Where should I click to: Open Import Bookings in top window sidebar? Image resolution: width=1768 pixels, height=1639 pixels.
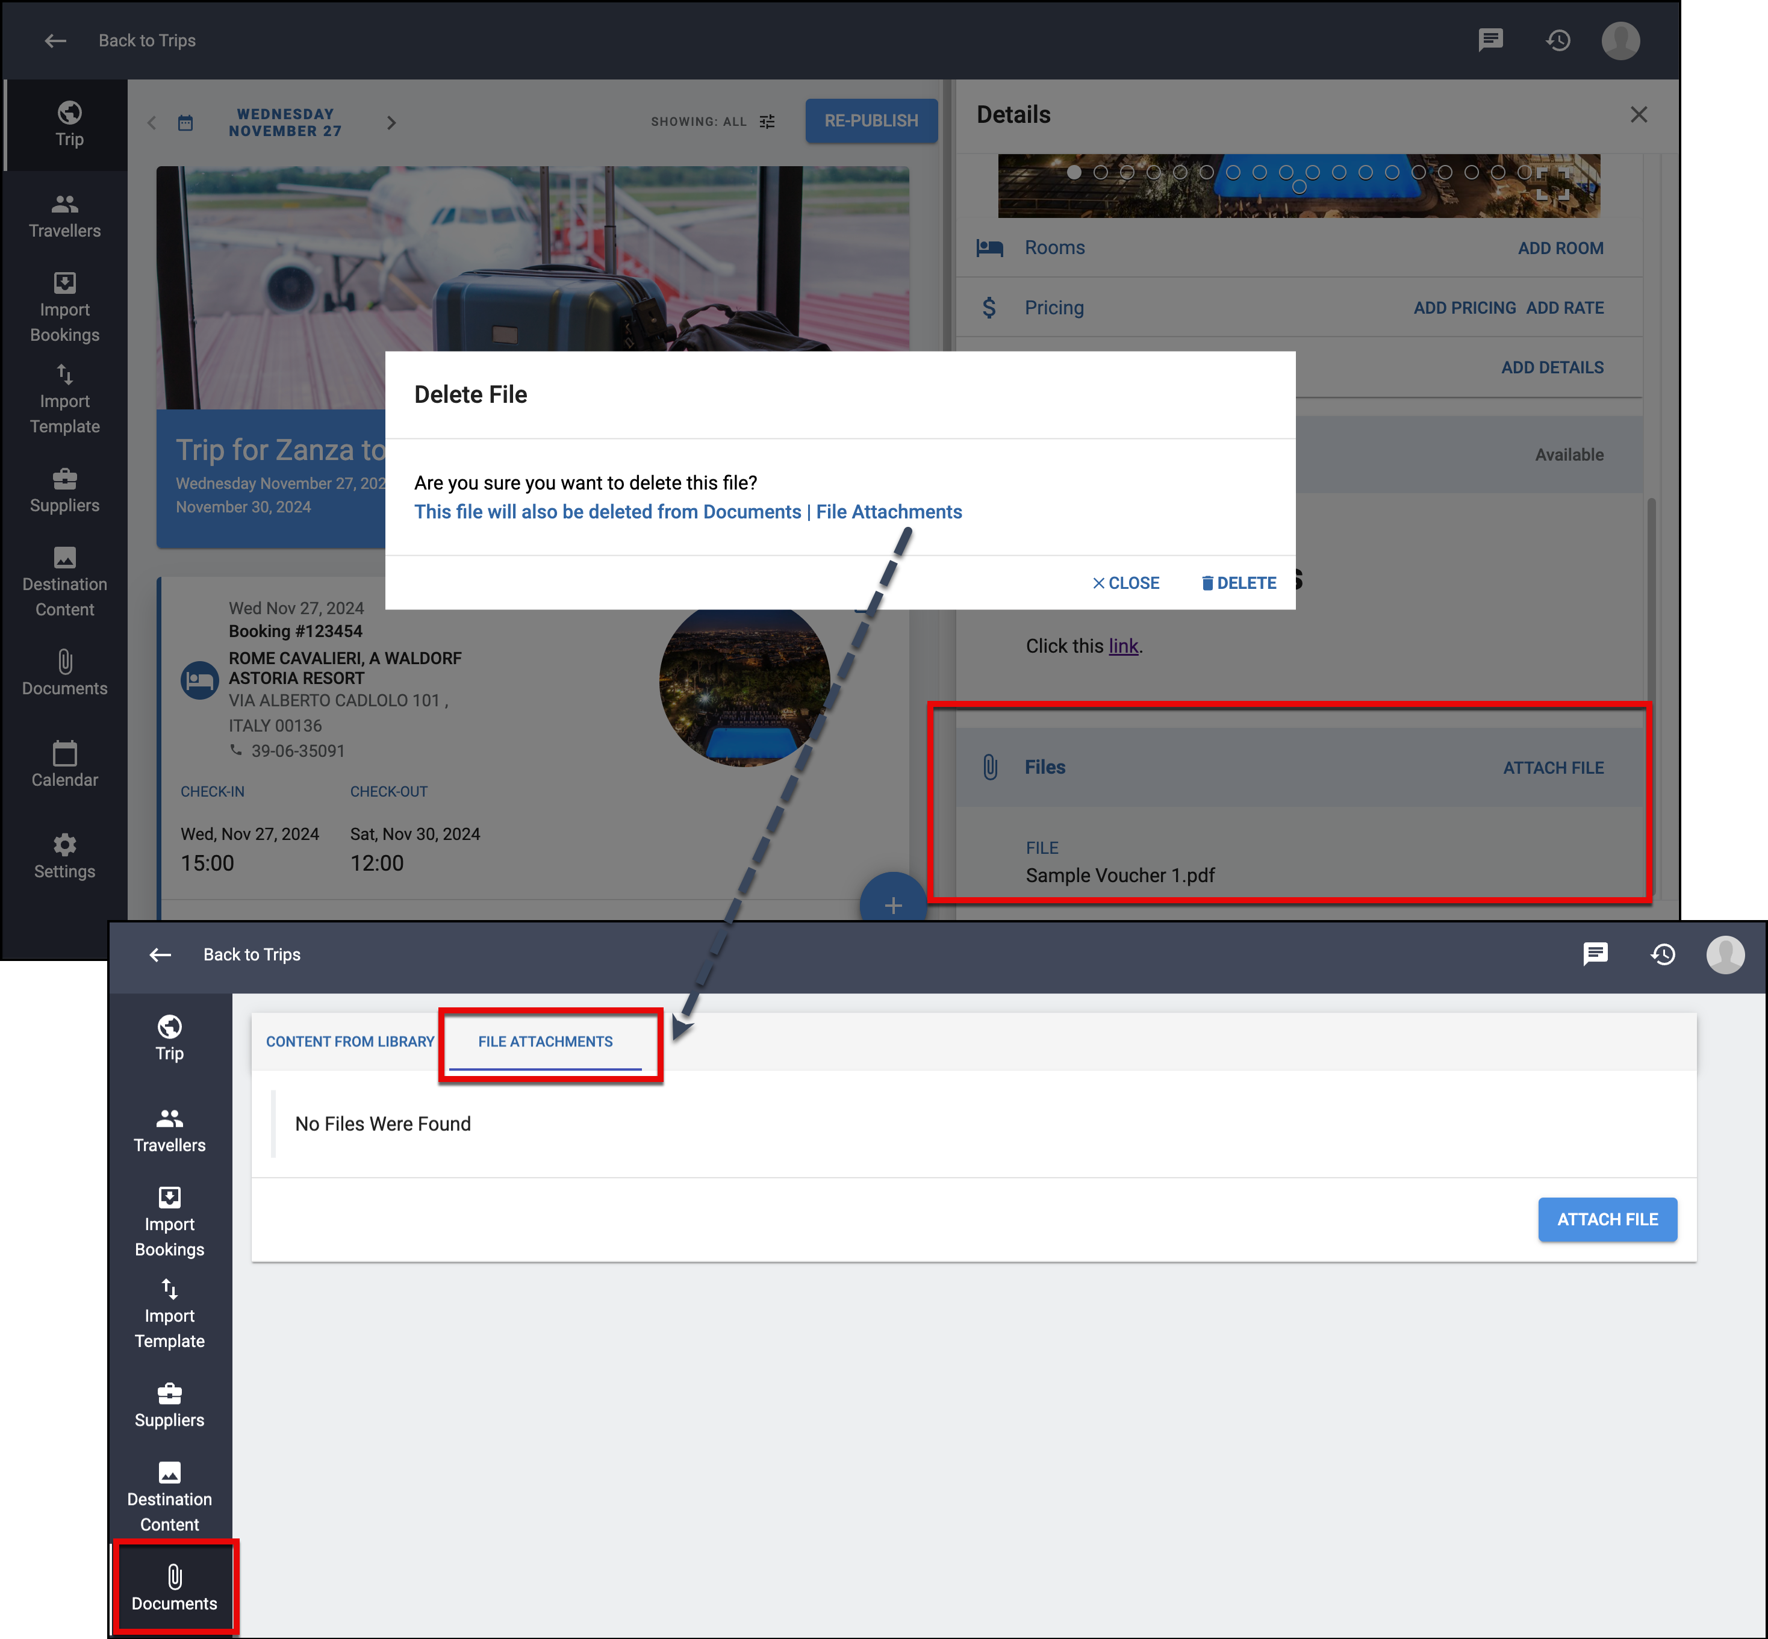[x=65, y=308]
